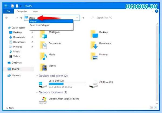162x113 pixels.
Task: Select the Desktop folder in main pane
Action: click(x=99, y=34)
